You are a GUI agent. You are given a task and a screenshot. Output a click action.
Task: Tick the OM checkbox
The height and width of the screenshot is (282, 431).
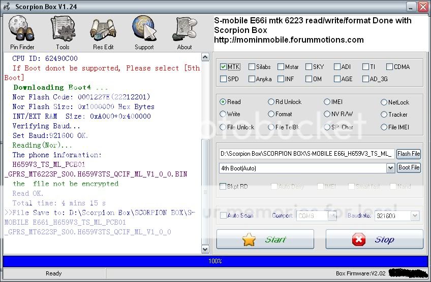[x=309, y=79]
